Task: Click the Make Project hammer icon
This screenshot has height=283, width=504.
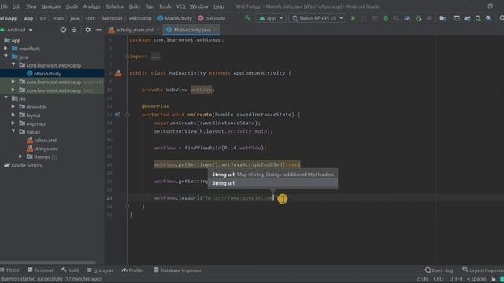Action: tap(247, 18)
